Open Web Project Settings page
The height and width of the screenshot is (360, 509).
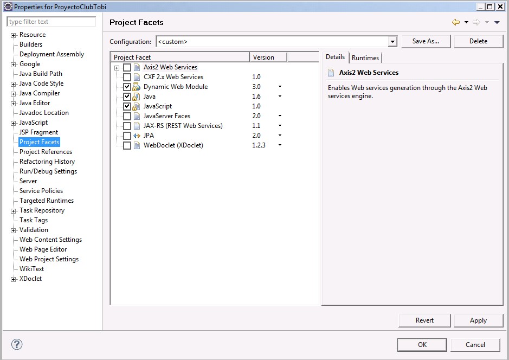coord(49,259)
